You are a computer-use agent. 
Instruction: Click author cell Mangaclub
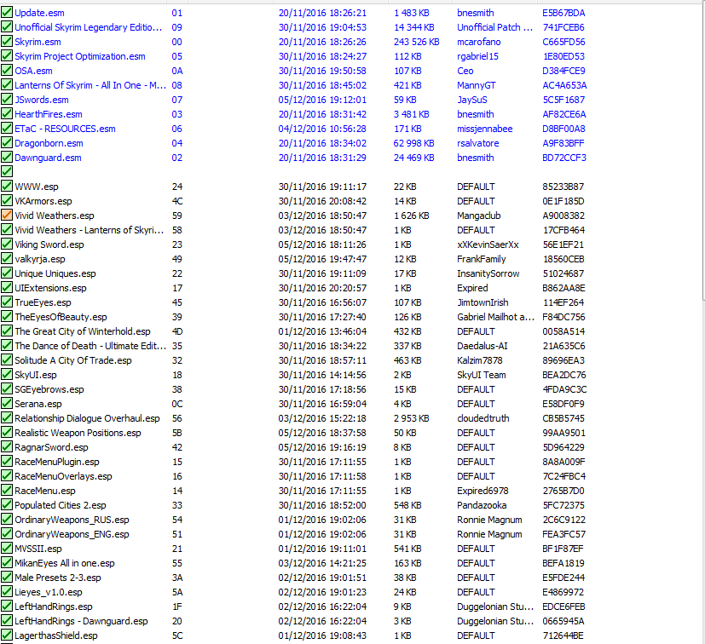pos(479,216)
